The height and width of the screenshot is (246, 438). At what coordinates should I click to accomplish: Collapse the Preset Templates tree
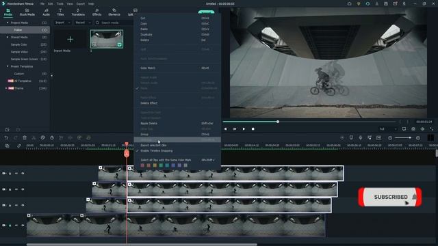[8, 66]
